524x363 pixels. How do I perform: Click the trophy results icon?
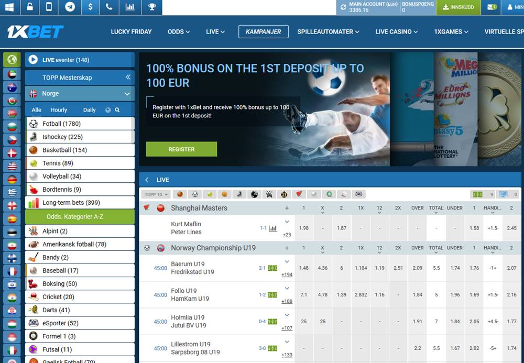(152, 7)
